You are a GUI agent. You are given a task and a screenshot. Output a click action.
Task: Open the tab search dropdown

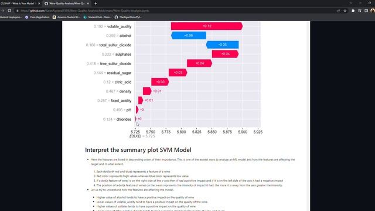tap(350, 3)
